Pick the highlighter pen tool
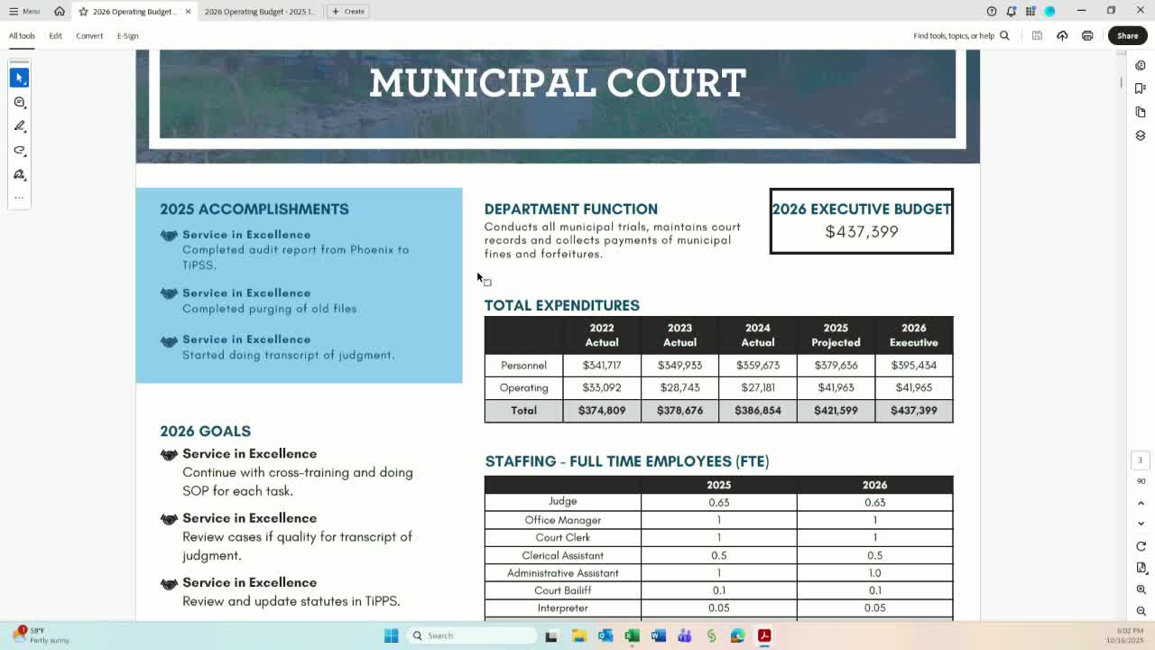 pos(19,126)
